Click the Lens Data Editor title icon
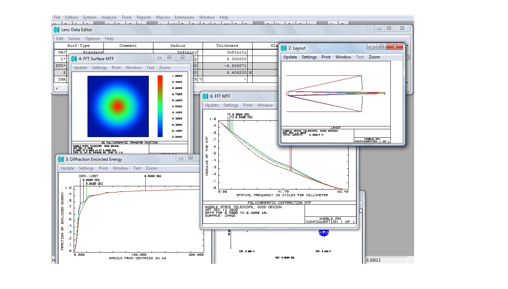This screenshot has height=289, width=508. click(57, 30)
